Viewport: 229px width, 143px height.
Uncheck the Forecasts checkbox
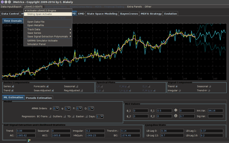[47, 86]
